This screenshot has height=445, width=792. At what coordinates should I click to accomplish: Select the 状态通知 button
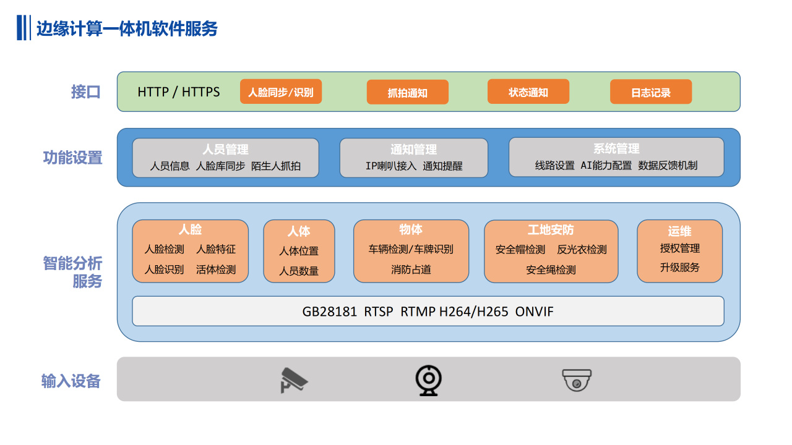click(528, 92)
